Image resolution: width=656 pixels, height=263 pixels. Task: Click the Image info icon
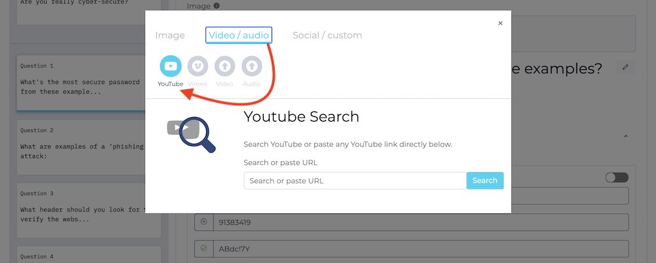pos(216,6)
